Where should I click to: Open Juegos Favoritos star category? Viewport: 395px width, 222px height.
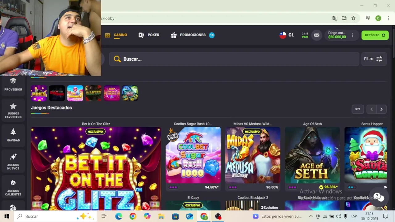click(13, 111)
